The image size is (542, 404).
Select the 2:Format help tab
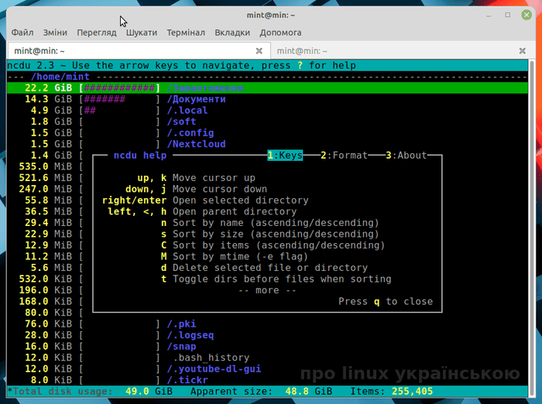click(x=344, y=155)
